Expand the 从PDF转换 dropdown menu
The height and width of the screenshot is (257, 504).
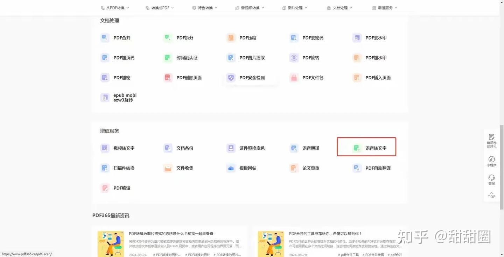click(x=115, y=8)
